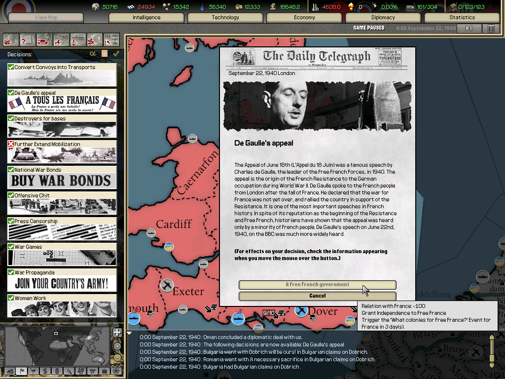Click the Press Censorship decision picture
Screen dimensions: 505x379
click(x=62, y=232)
